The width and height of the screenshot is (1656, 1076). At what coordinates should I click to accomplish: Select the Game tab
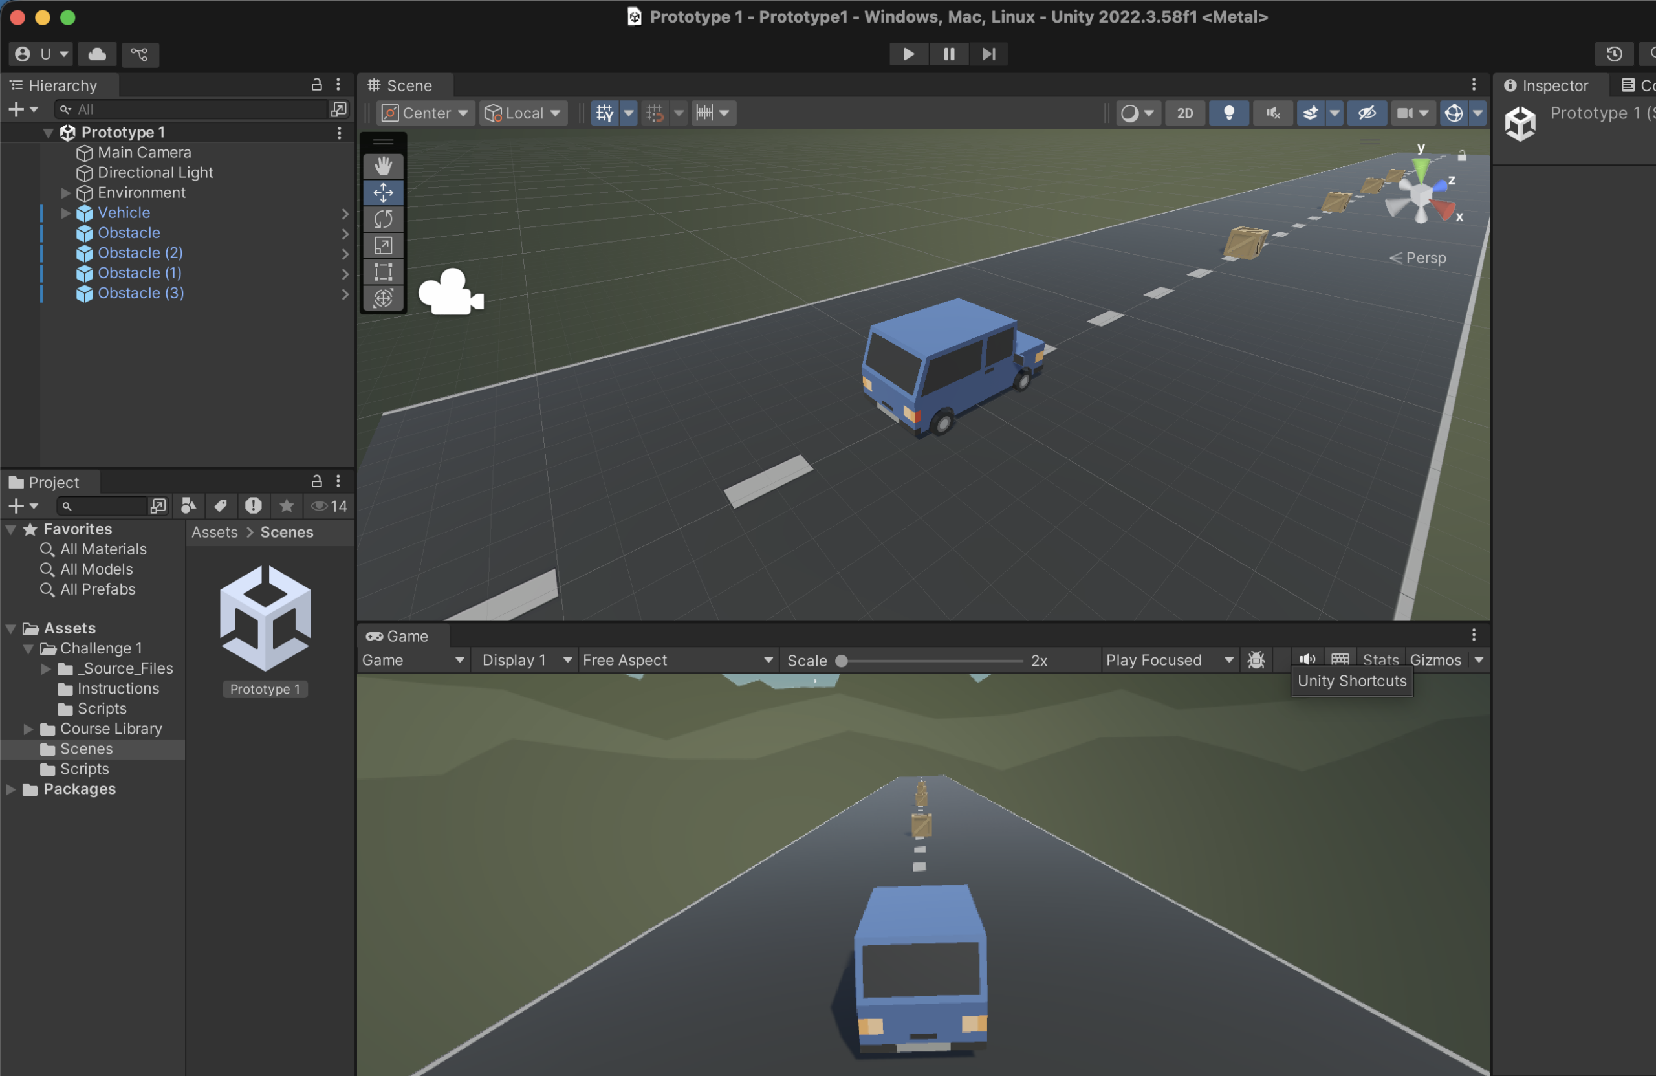click(x=398, y=636)
